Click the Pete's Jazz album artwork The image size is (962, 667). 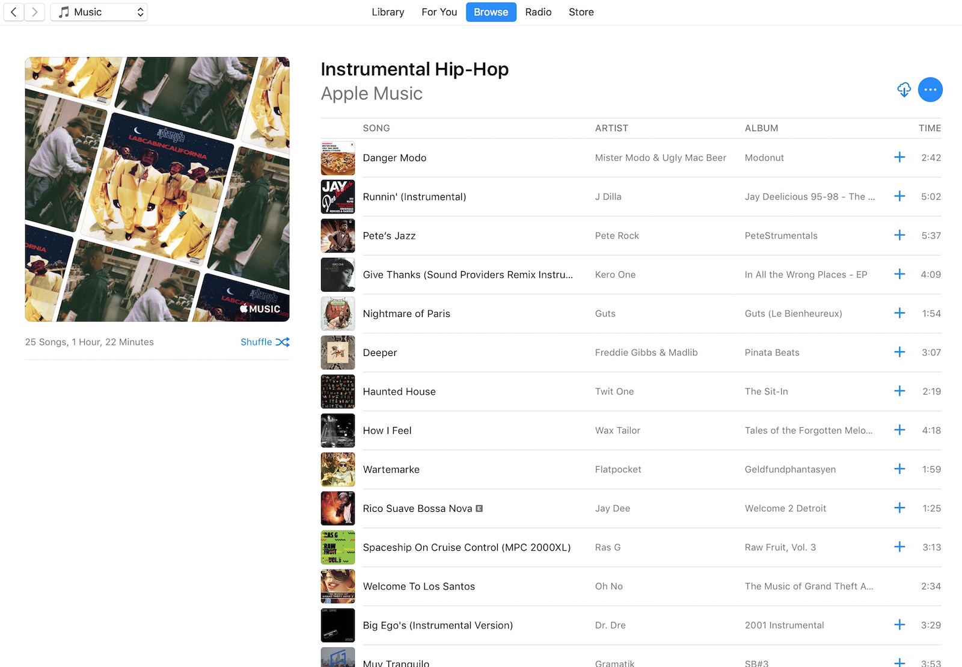click(338, 236)
